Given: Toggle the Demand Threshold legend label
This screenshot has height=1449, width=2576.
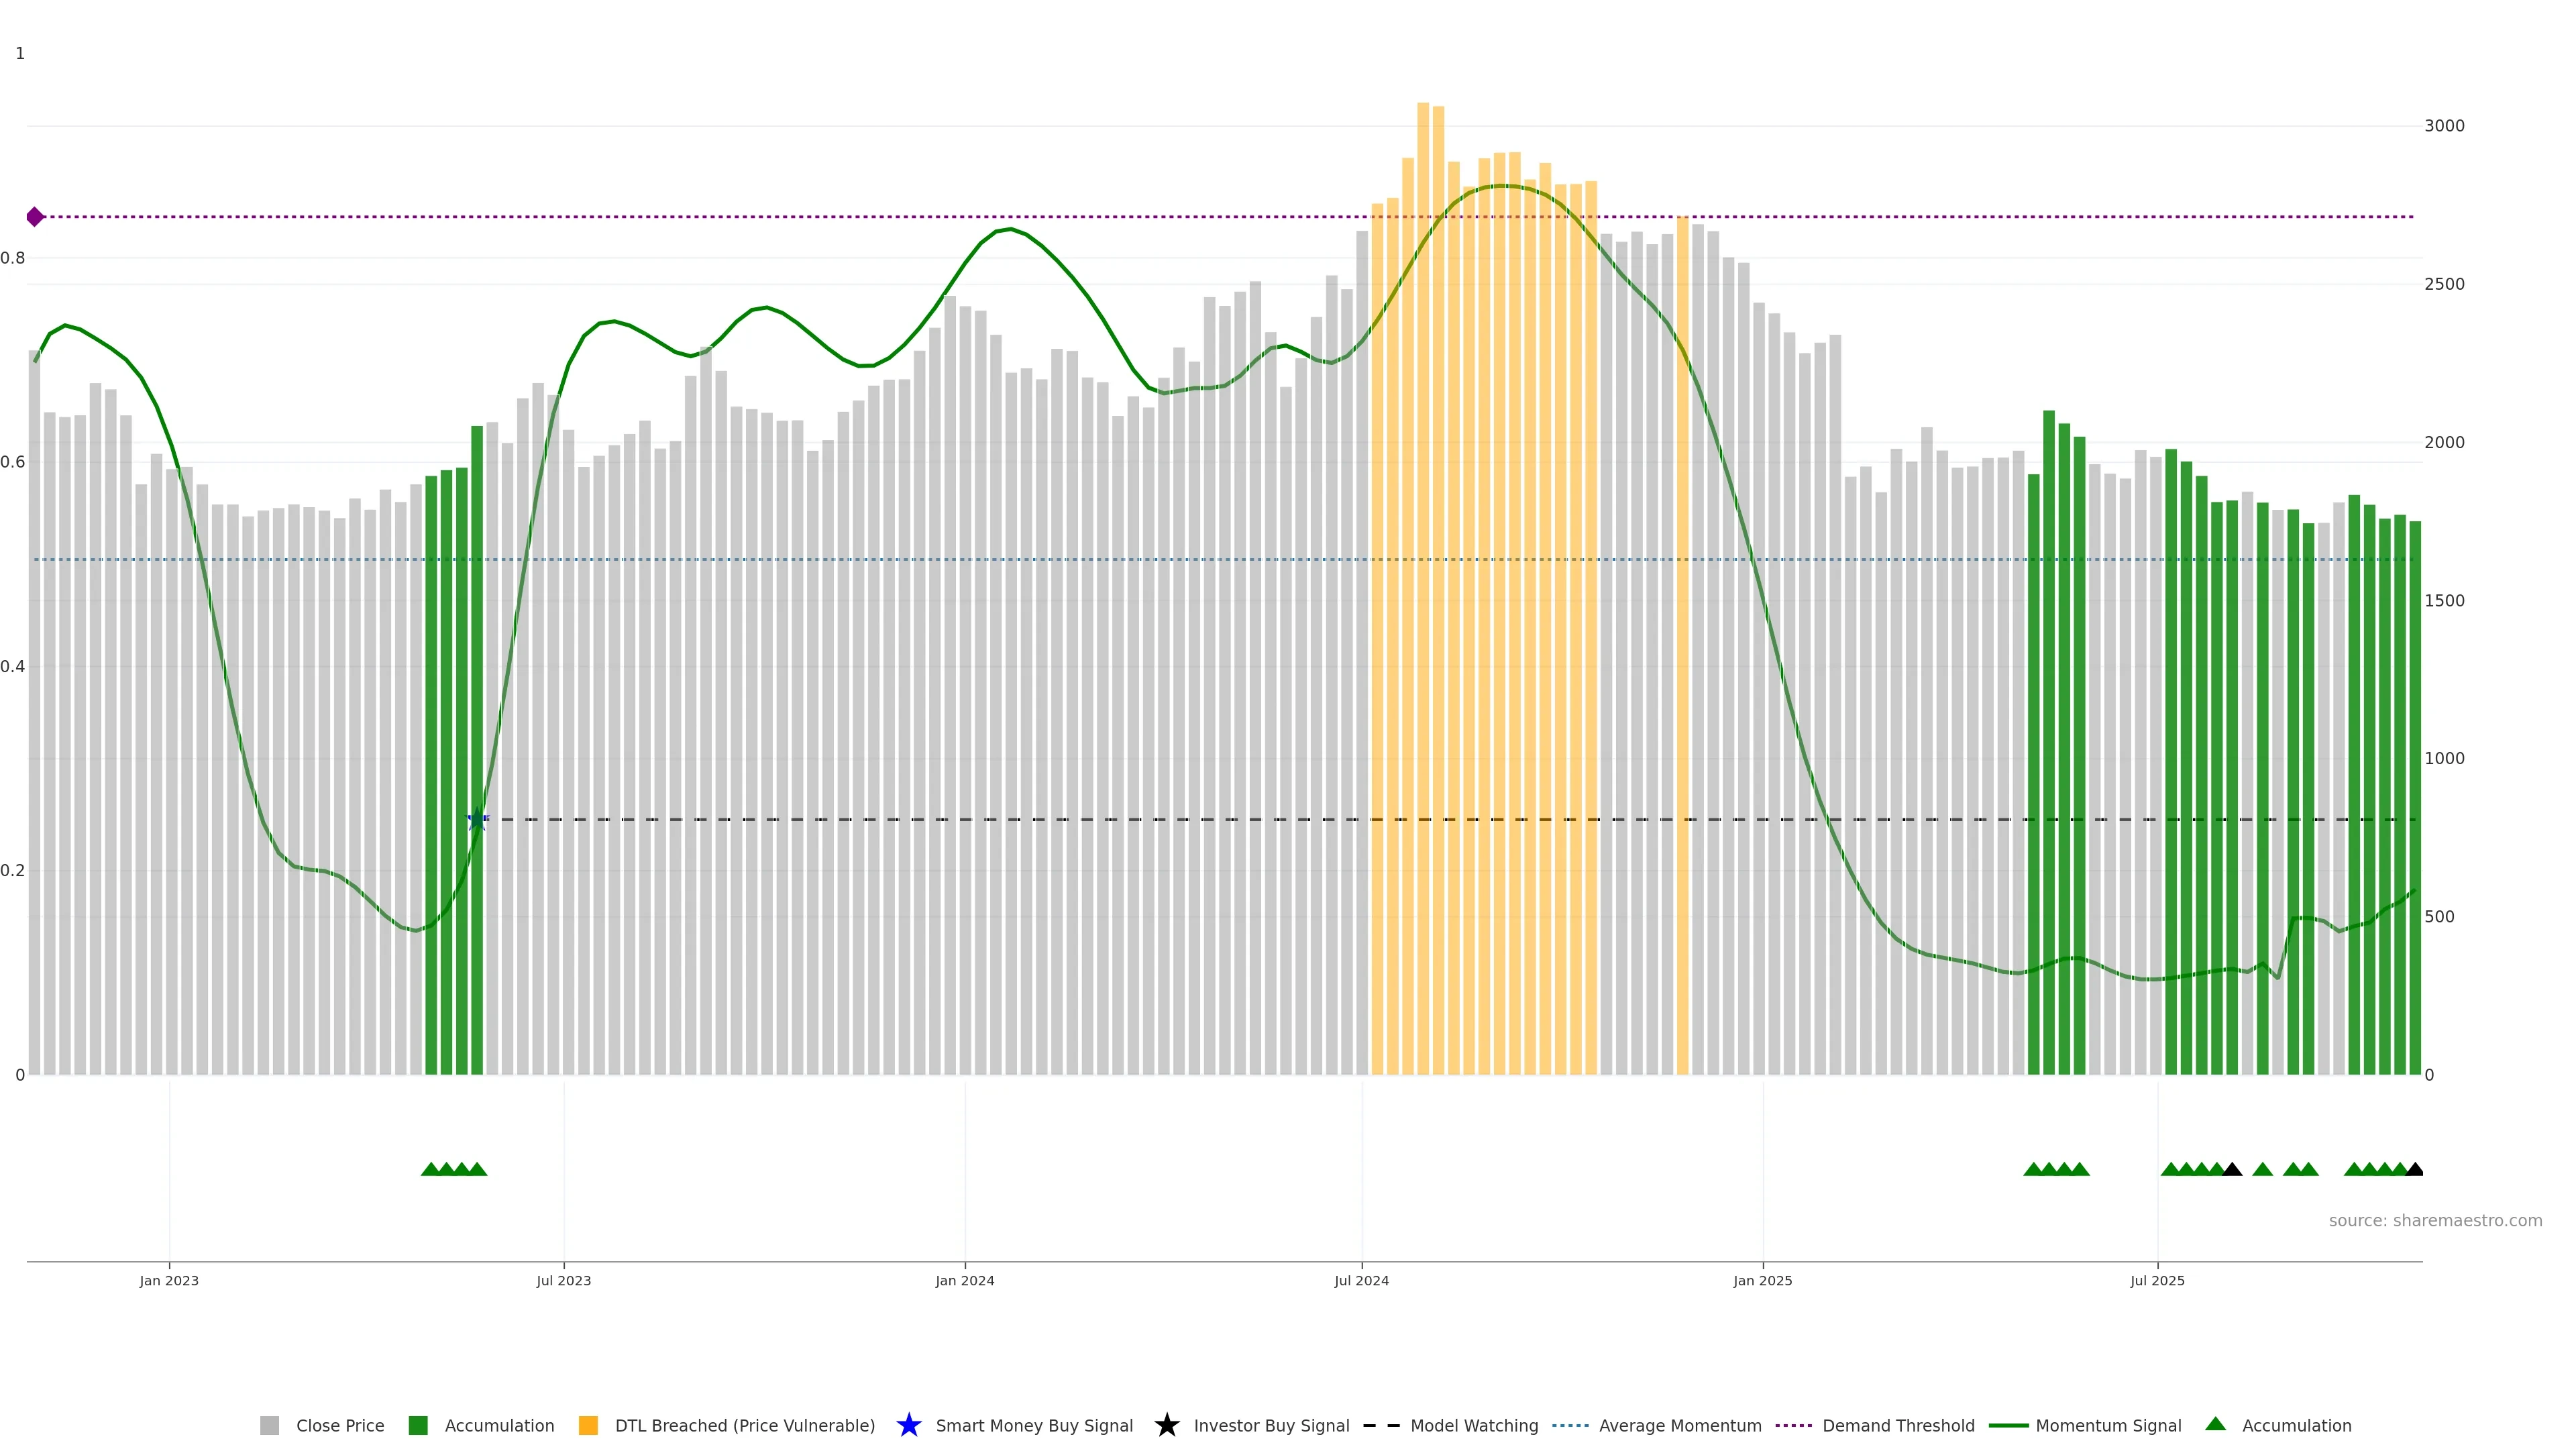Looking at the screenshot, I should coord(1898,1425).
